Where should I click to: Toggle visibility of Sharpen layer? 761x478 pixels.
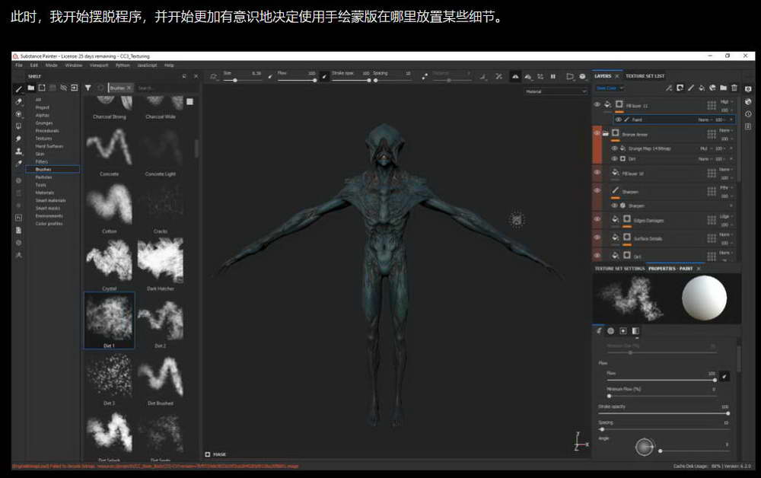[x=597, y=190]
